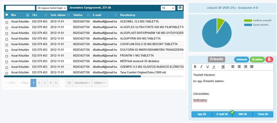Click green Listában szereplő legend swatch
This screenshot has width=277, height=123.
pyautogui.click(x=248, y=21)
